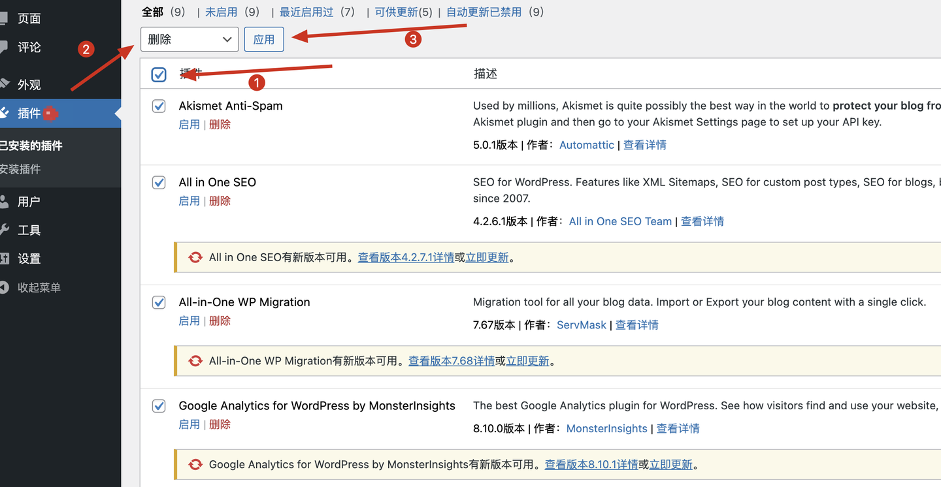Click the 外观 paintbrush icon
941x487 pixels.
(5, 84)
